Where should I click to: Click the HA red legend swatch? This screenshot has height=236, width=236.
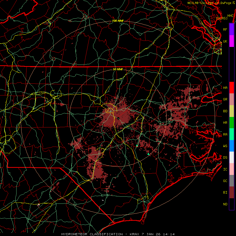[232, 88]
